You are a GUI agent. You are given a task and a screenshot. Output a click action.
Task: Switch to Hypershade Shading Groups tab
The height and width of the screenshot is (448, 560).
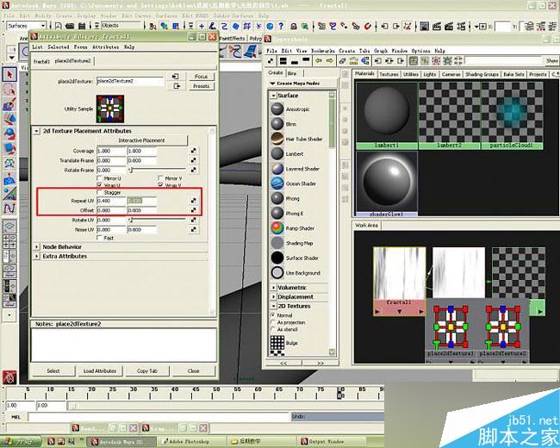(x=482, y=74)
